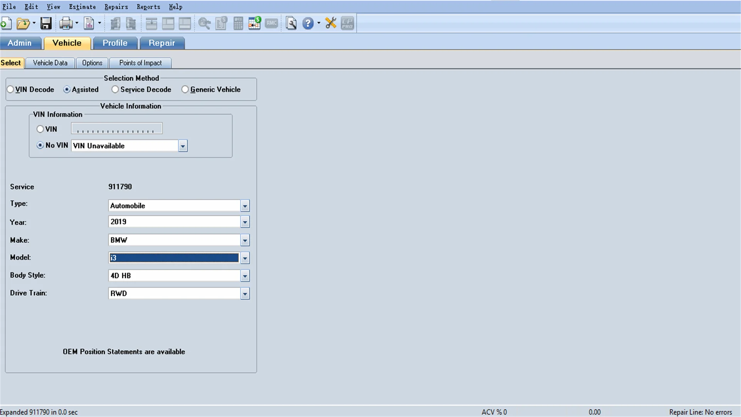Click the open folder icon
This screenshot has height=417, width=741.
click(23, 24)
